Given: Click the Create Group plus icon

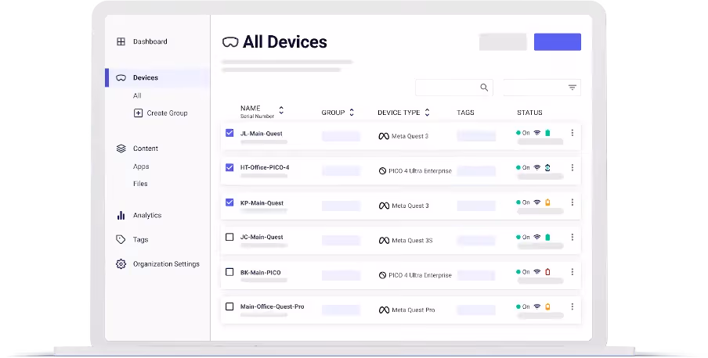Looking at the screenshot, I should [x=138, y=113].
